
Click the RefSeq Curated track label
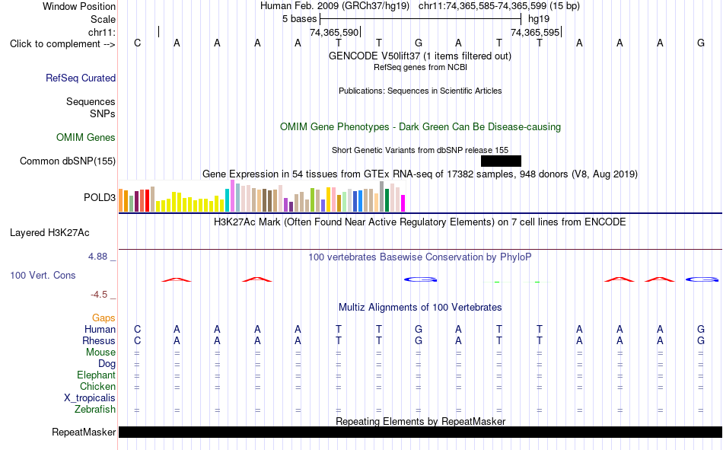[x=81, y=78]
